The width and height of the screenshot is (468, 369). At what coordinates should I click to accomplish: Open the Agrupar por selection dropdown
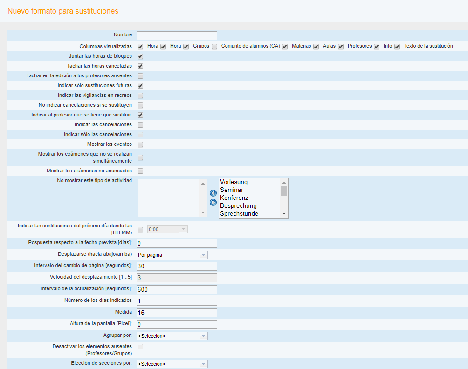(172, 336)
